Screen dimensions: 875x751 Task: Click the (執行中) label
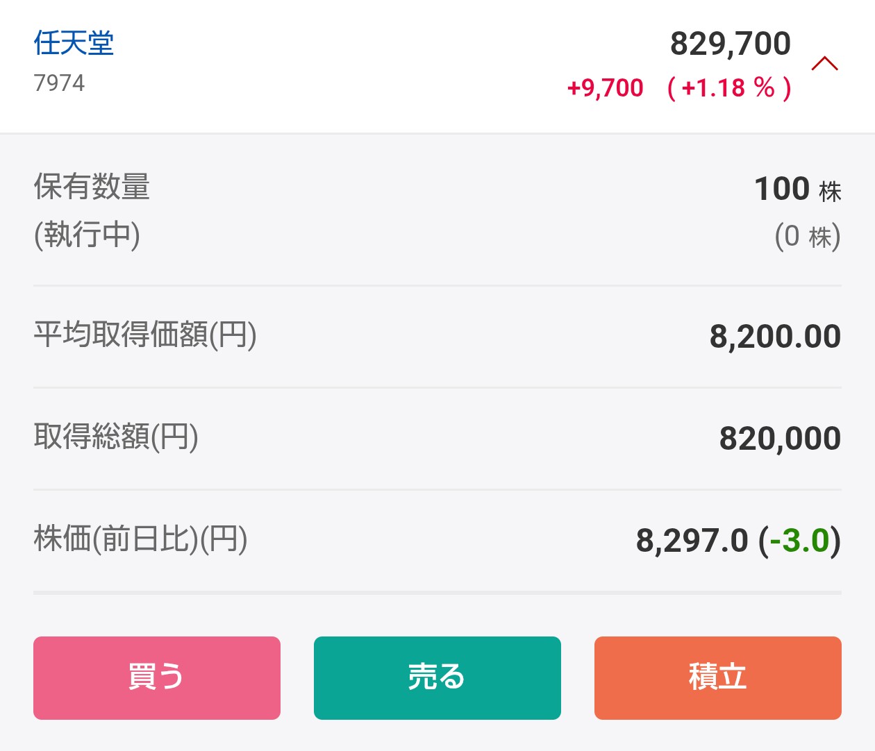87,235
